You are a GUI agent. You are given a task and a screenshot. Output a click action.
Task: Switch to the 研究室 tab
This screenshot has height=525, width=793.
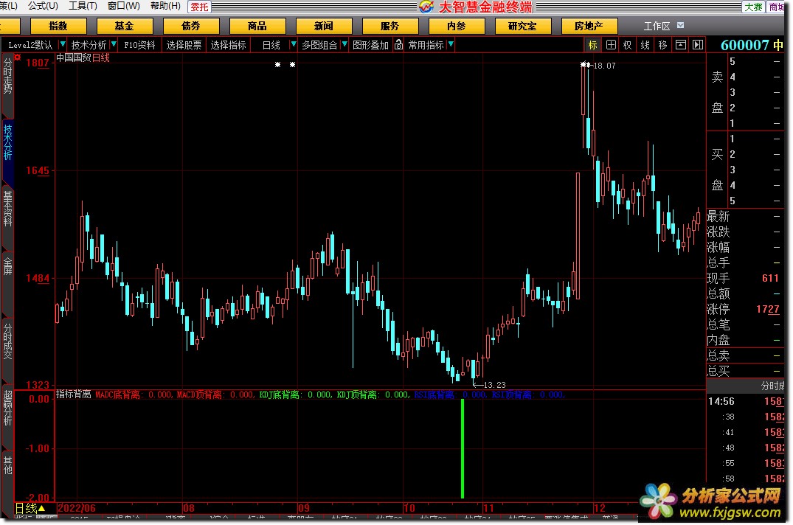(522, 26)
